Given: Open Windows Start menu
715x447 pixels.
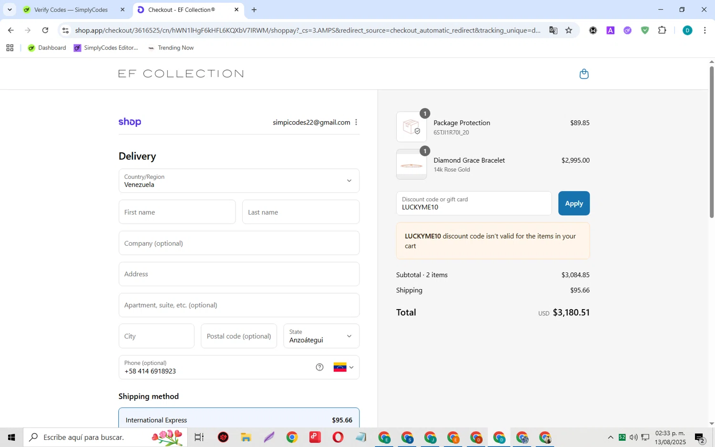Looking at the screenshot, I should click(11, 437).
